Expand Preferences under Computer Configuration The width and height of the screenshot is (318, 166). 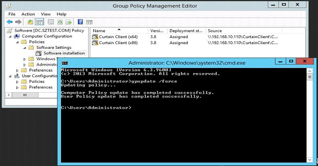(17, 70)
